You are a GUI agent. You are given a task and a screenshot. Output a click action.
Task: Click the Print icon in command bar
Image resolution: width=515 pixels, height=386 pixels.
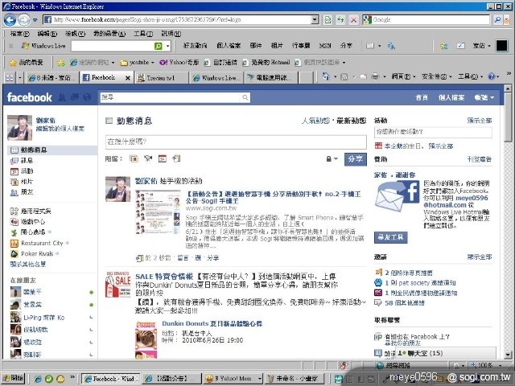(x=375, y=77)
